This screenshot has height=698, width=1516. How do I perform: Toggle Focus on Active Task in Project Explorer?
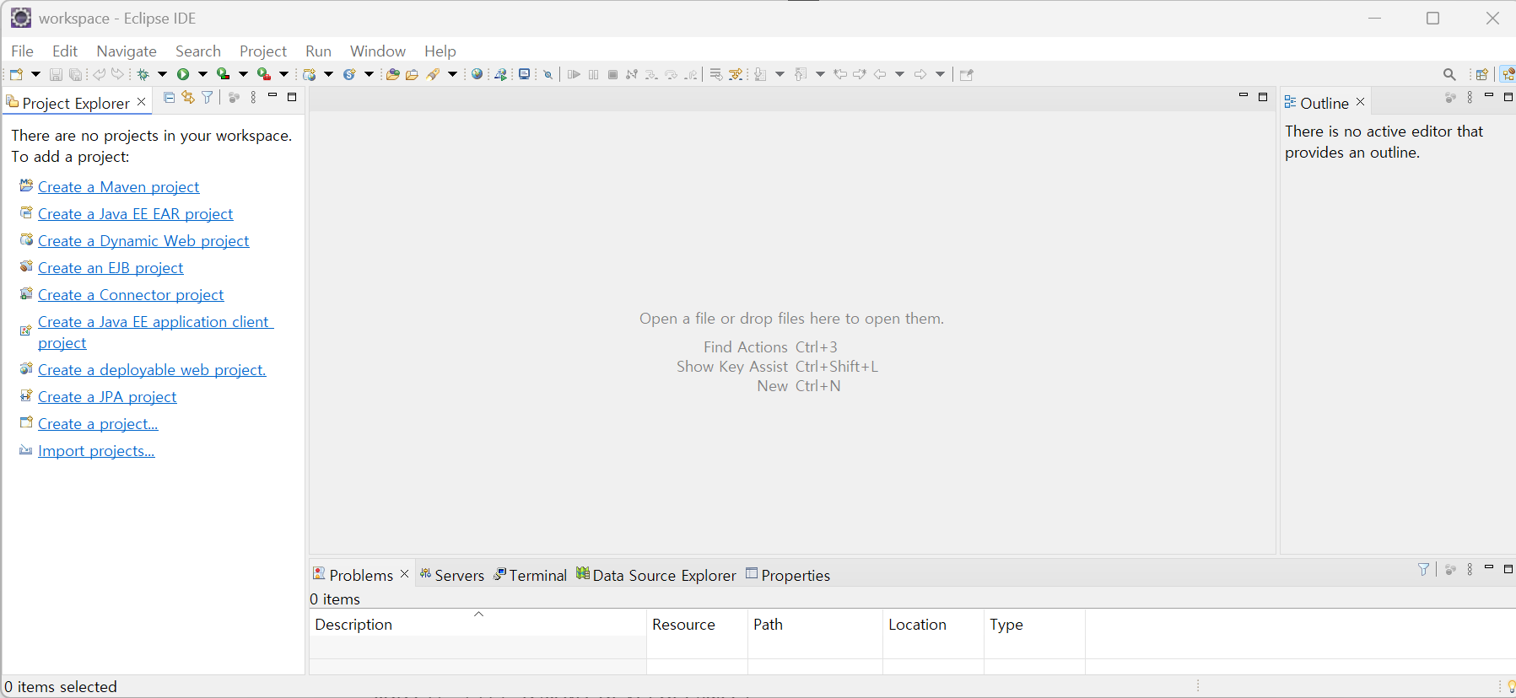[x=235, y=98]
